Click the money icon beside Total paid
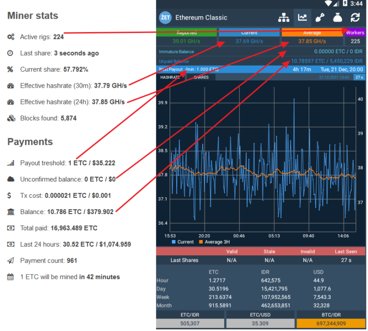Screen dimensions: 368x331 point(11,228)
